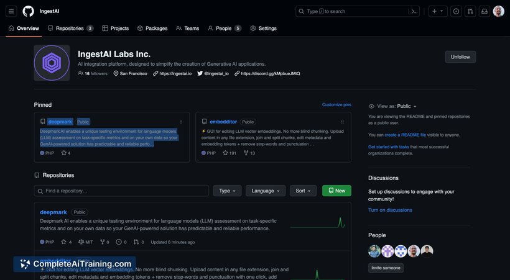Open the fourth member avatar under People
510x280 pixels.
point(414,251)
